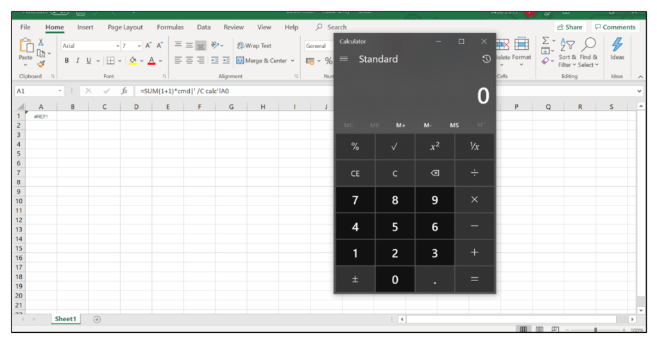Open Font Color dropdown arrow
657x345 pixels.
tap(160, 61)
